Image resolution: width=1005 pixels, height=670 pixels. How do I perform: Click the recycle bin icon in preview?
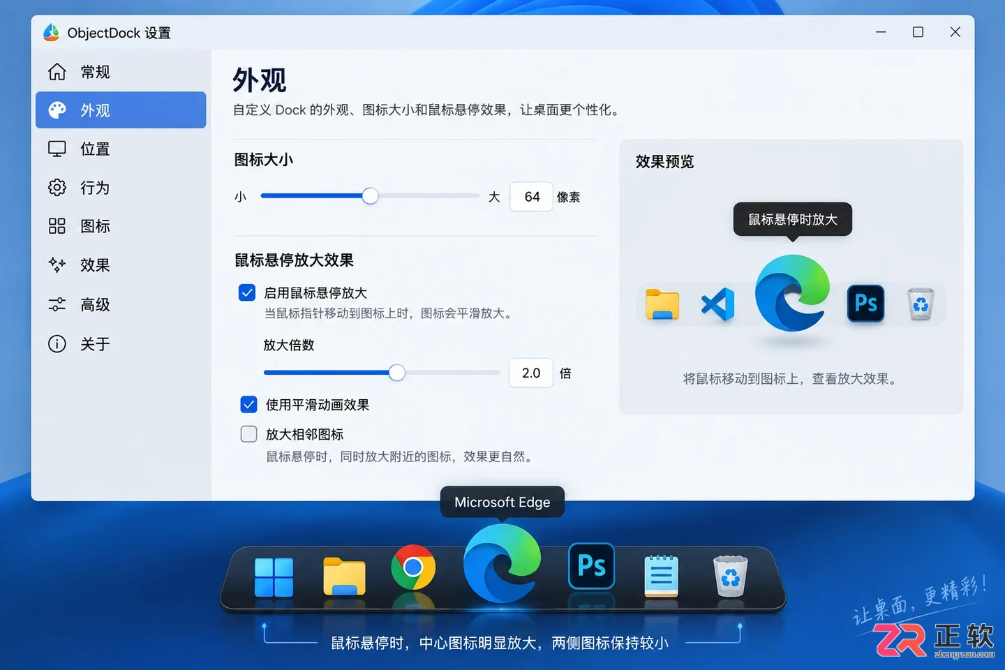pos(921,304)
